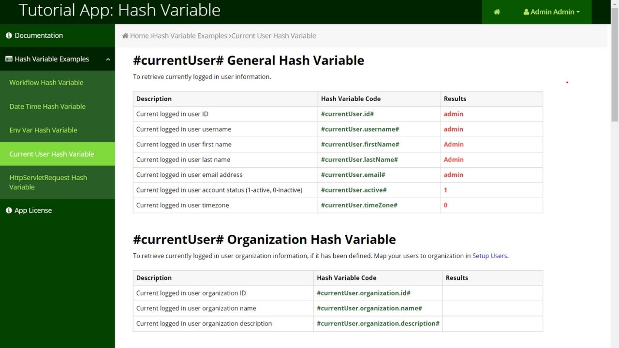Click the breadcrumb home icon
The image size is (619, 348).
click(x=125, y=36)
